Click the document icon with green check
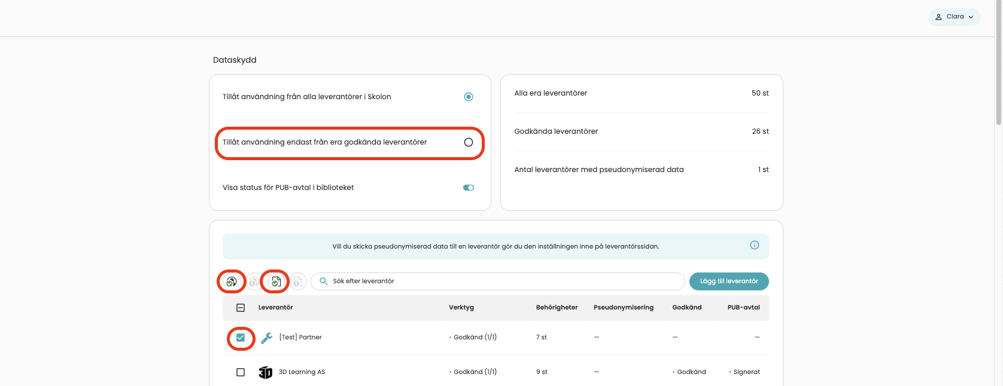 click(276, 281)
